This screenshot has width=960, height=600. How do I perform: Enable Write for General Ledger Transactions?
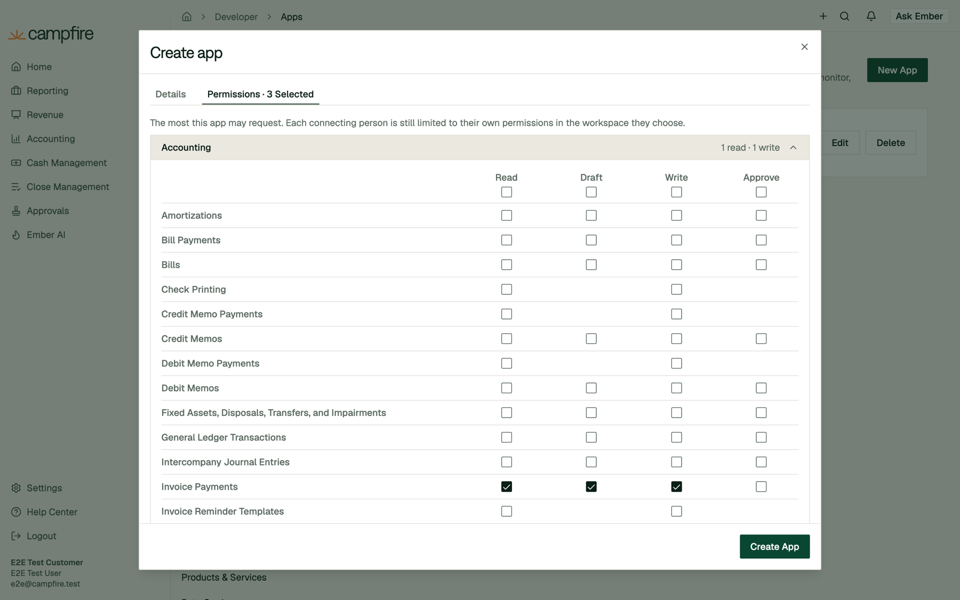pos(676,437)
